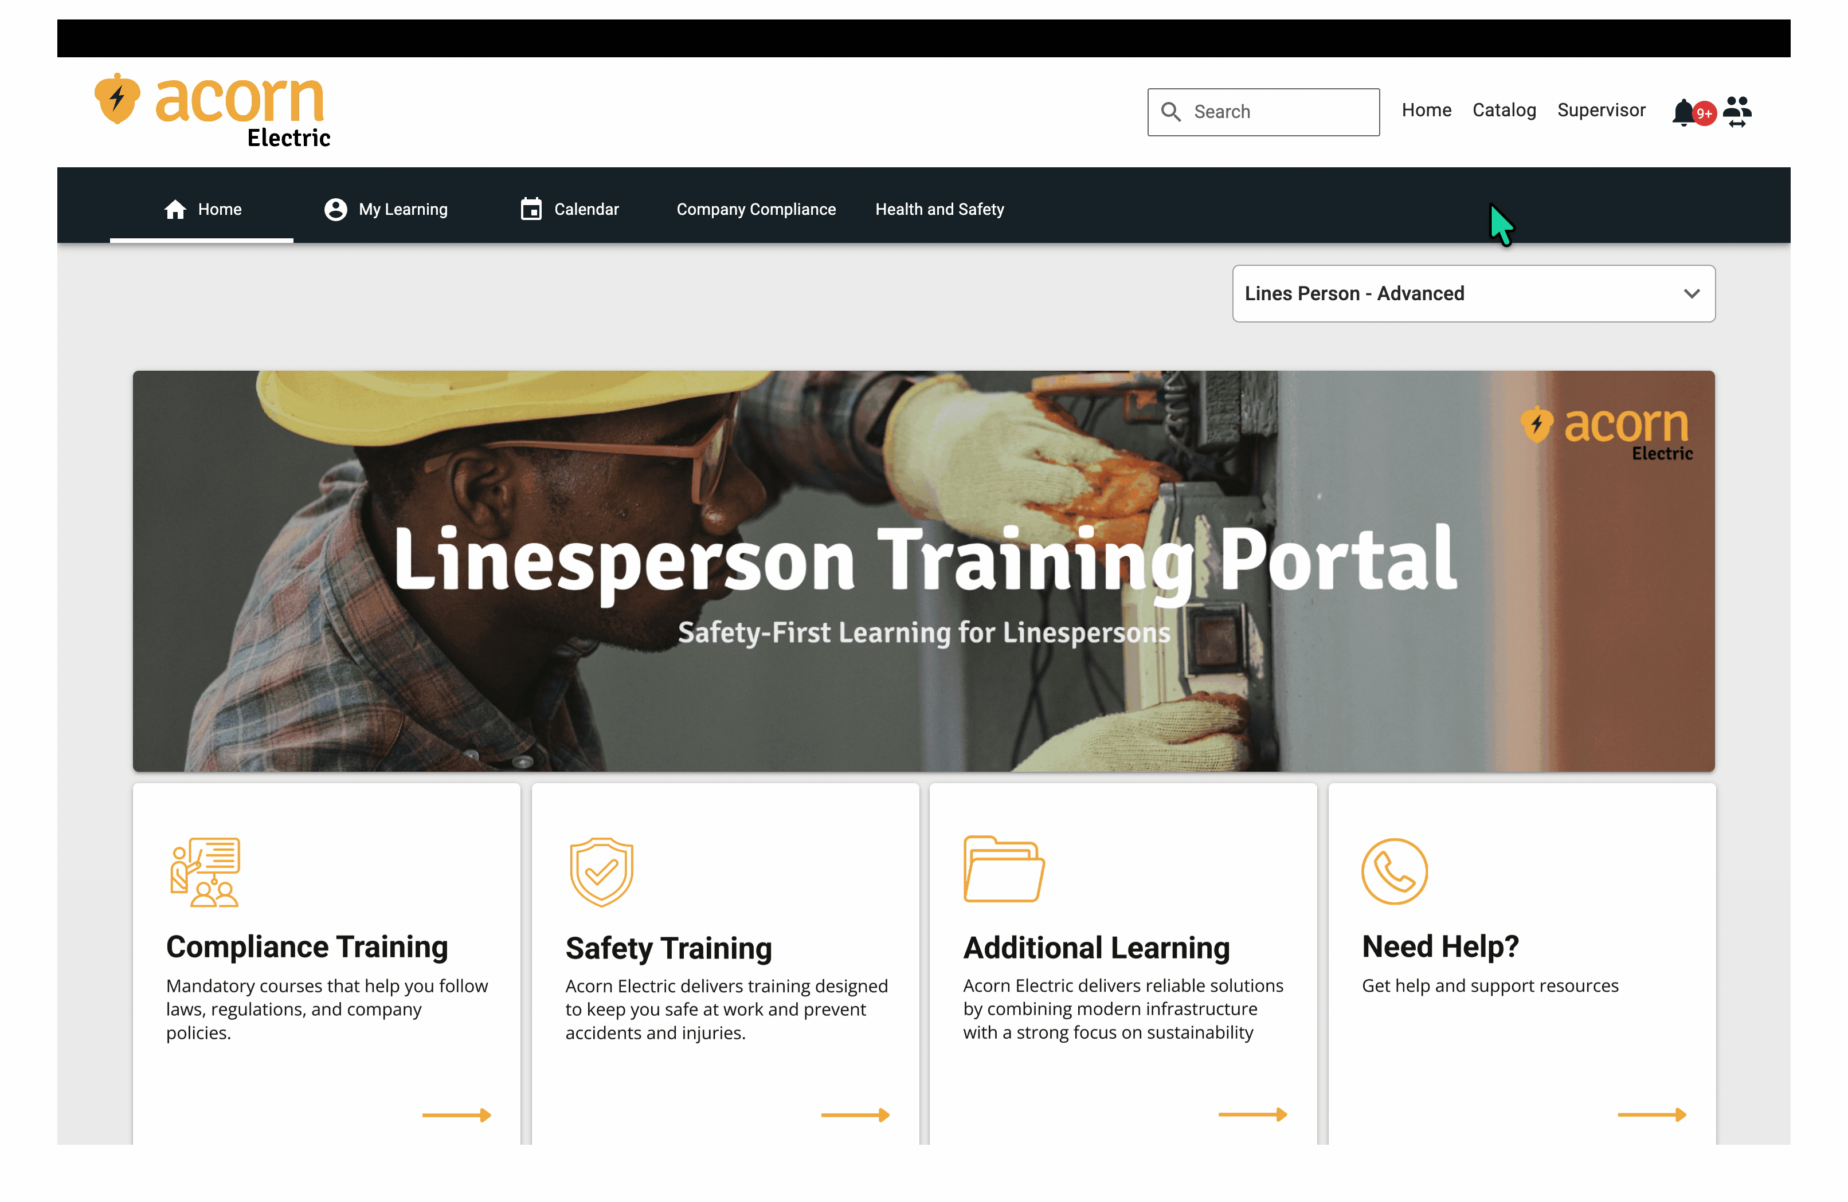Image resolution: width=1848 pixels, height=1202 pixels.
Task: Click the Compliance Training presenter icon
Action: point(205,872)
